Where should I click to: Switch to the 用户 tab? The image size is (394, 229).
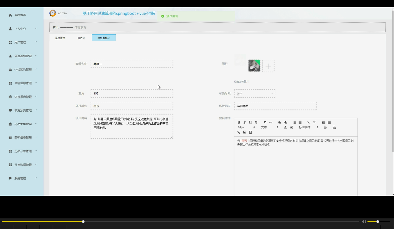(80, 38)
